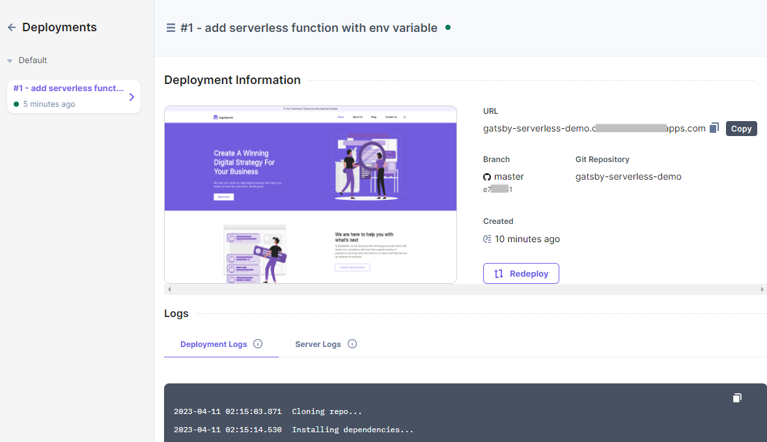Click the green status dot beside deployment title

pos(449,28)
